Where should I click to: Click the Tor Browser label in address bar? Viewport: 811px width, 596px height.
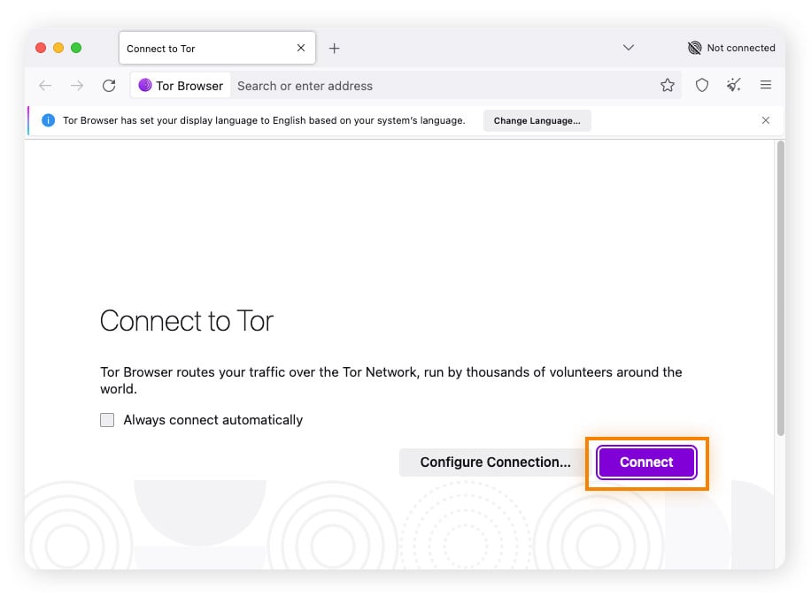(x=189, y=86)
